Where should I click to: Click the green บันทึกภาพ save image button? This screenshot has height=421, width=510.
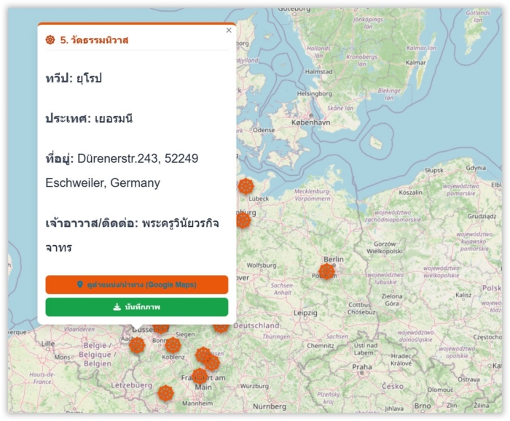(137, 307)
